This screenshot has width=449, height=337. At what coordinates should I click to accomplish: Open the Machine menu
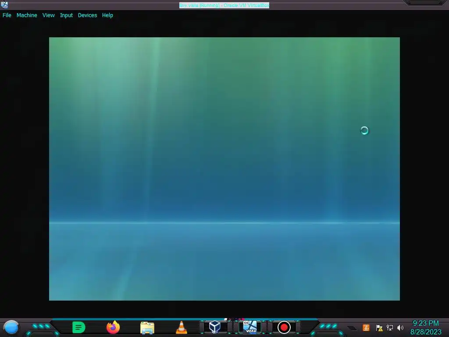click(27, 15)
